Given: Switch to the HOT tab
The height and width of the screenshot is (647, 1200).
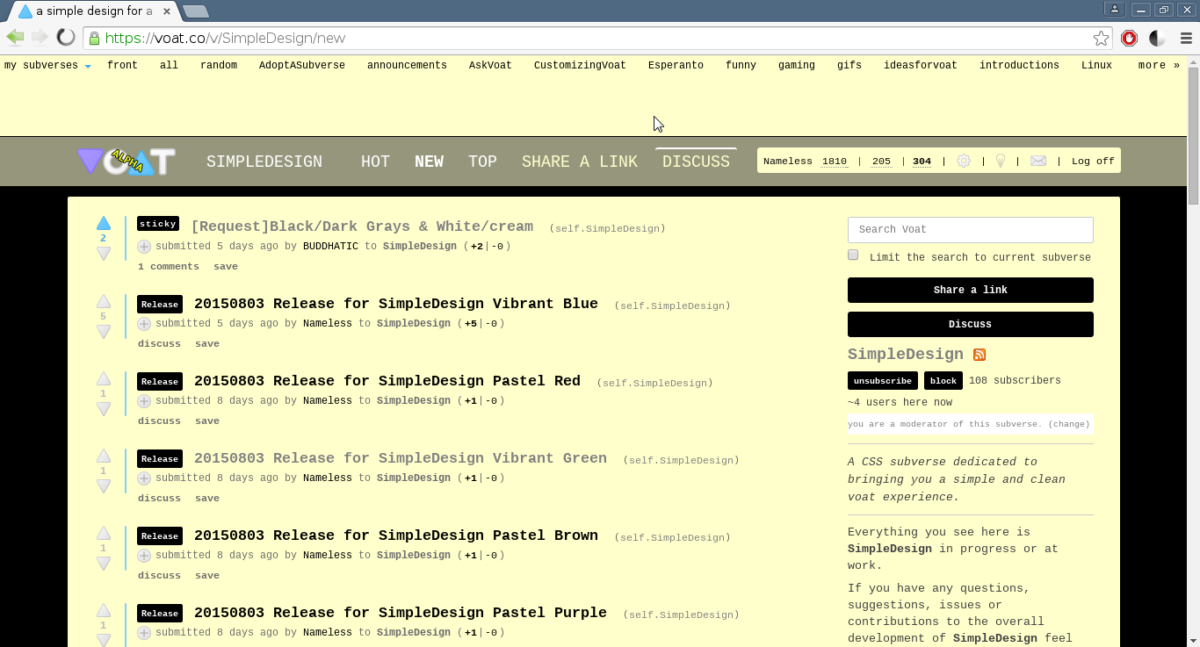Looking at the screenshot, I should click(x=375, y=162).
